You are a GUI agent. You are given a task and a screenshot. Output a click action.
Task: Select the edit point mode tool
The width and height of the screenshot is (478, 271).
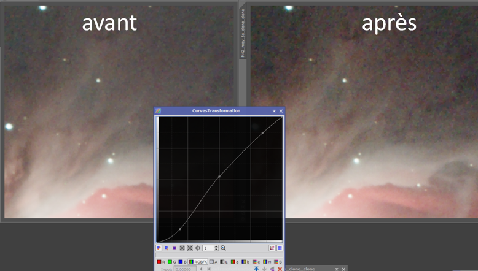159,248
